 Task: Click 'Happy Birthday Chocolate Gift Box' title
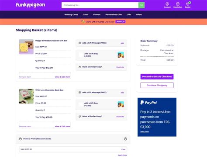[51, 41]
